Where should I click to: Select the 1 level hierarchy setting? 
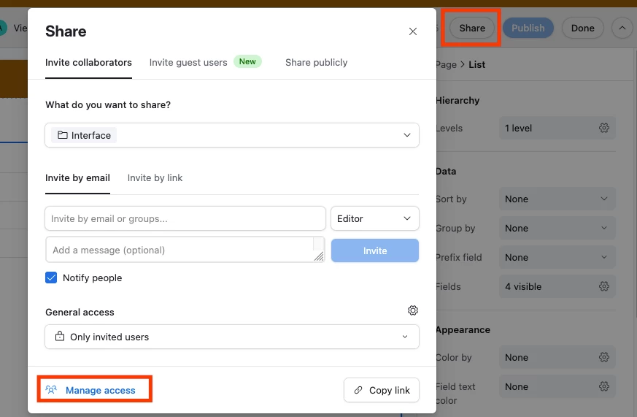point(557,128)
